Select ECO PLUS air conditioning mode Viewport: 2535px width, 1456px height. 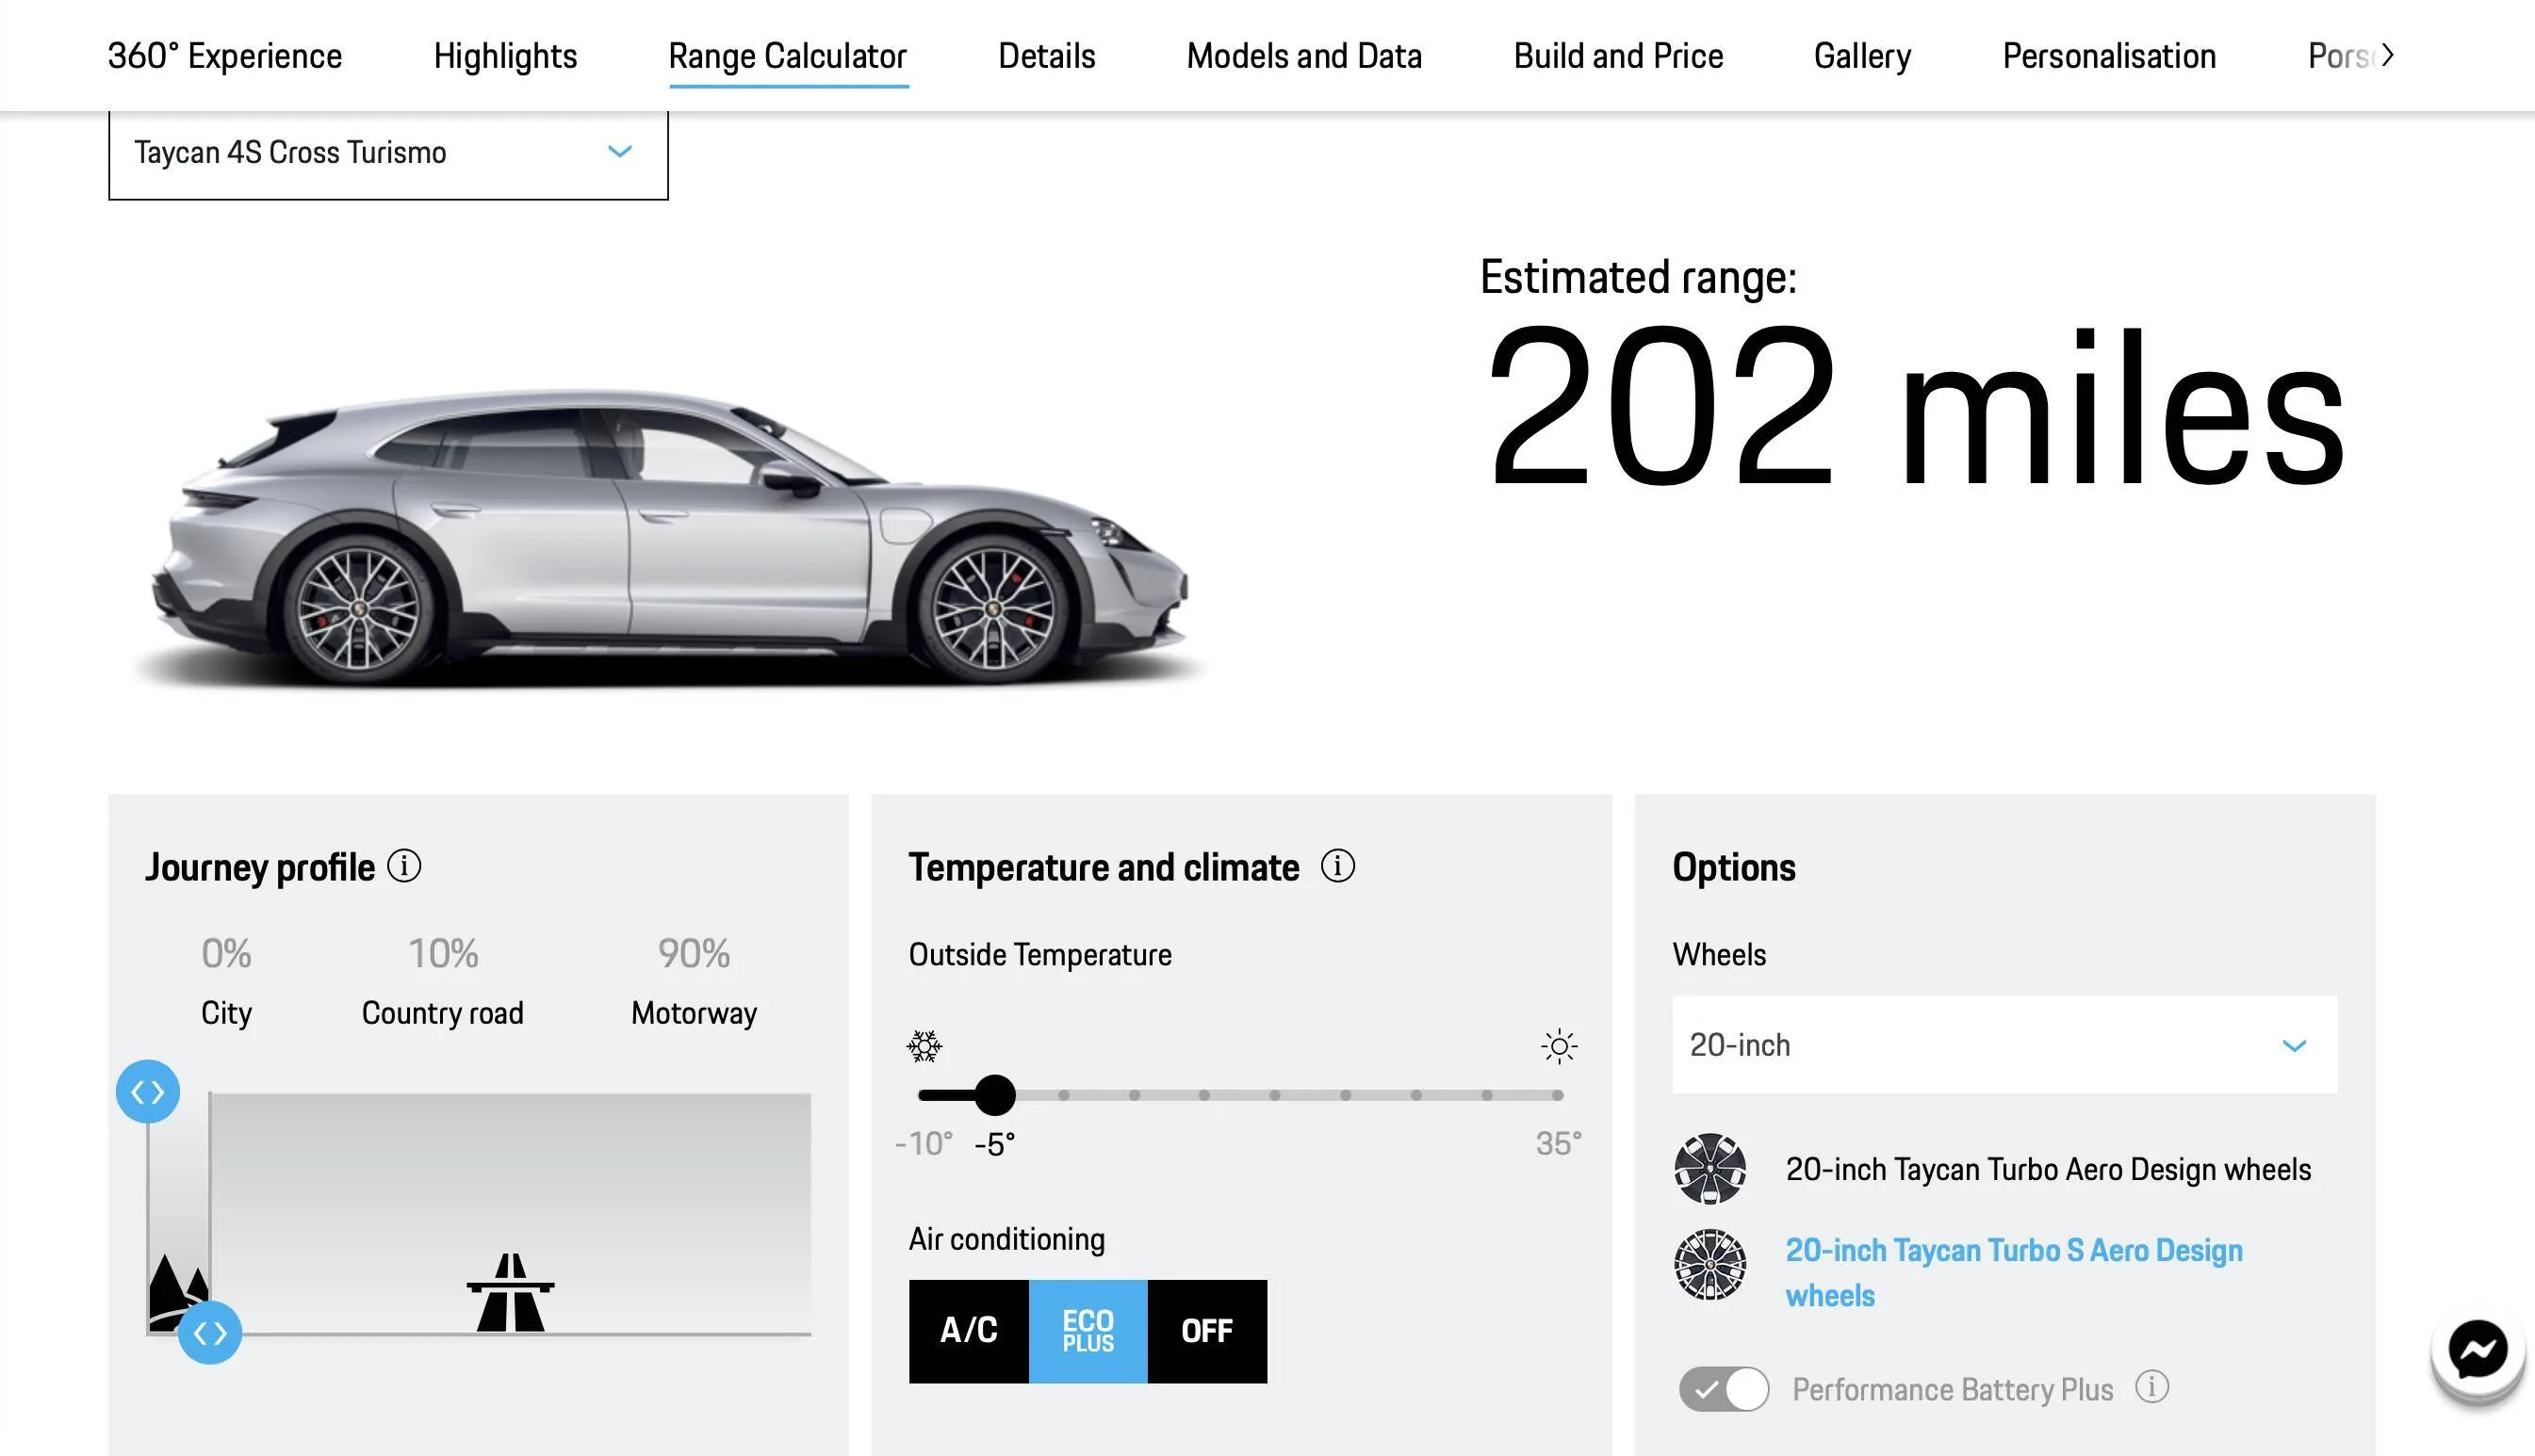(1088, 1331)
